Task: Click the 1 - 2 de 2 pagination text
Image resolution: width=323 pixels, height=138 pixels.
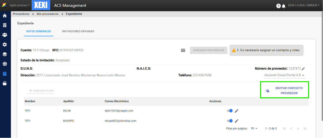Action: 271,128
